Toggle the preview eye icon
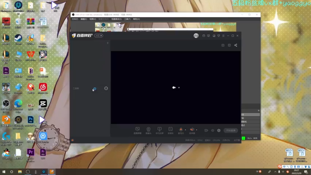This screenshot has height=175, width=311. point(213,131)
